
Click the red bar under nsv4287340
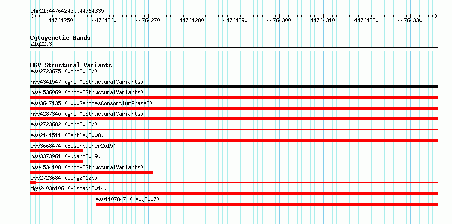[234, 119]
